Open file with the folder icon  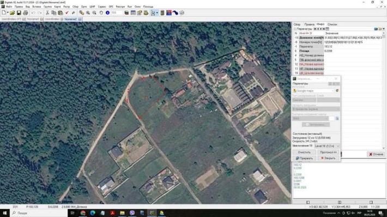coord(12,13)
